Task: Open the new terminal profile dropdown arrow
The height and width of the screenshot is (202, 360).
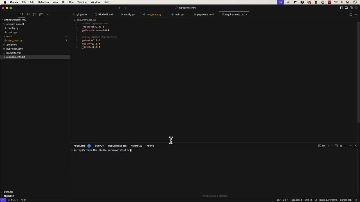Action: 332,146
